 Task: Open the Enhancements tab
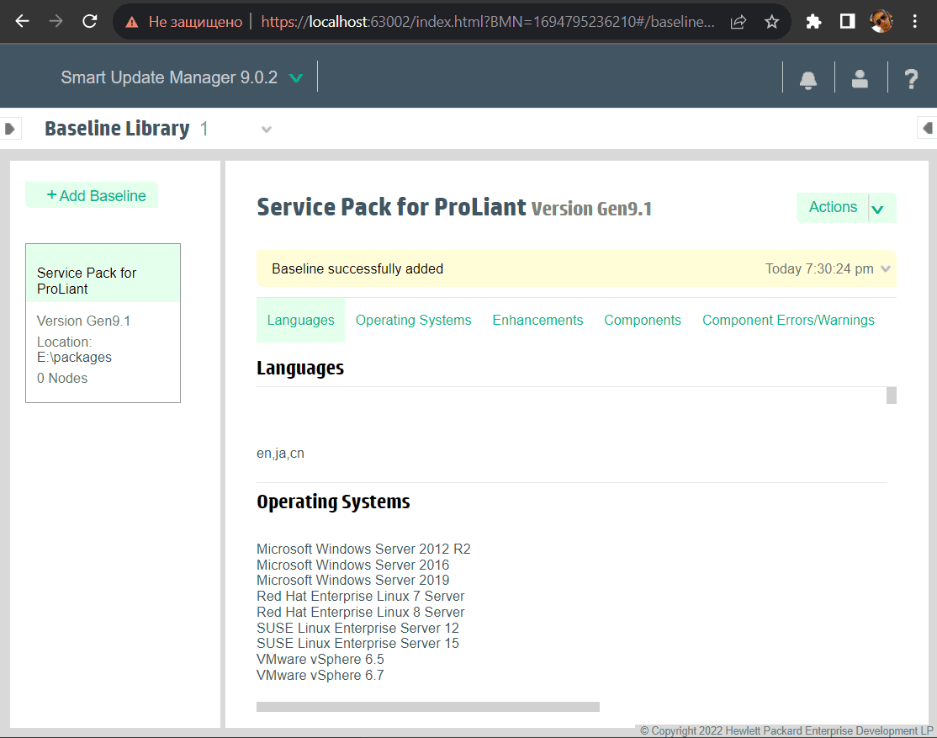537,320
